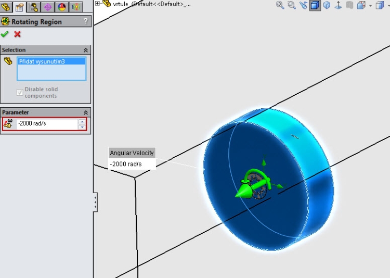Image resolution: width=390 pixels, height=278 pixels.
Task: Click the angular velocity omega icon
Action: tap(8, 123)
